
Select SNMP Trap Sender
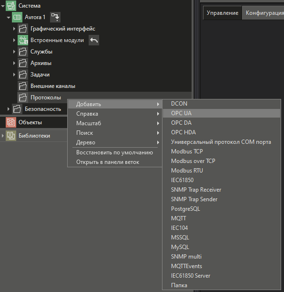point(222,199)
